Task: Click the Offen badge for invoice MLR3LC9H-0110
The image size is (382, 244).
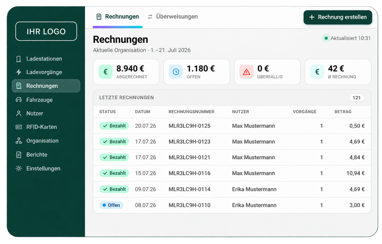Action: coord(111,205)
